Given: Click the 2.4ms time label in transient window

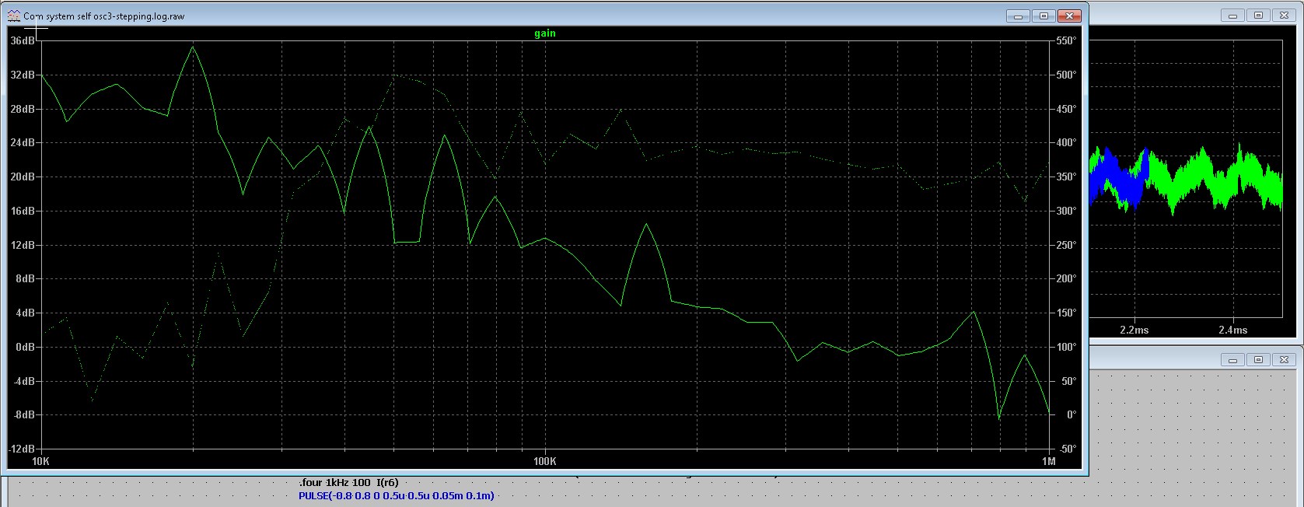Looking at the screenshot, I should (1232, 330).
